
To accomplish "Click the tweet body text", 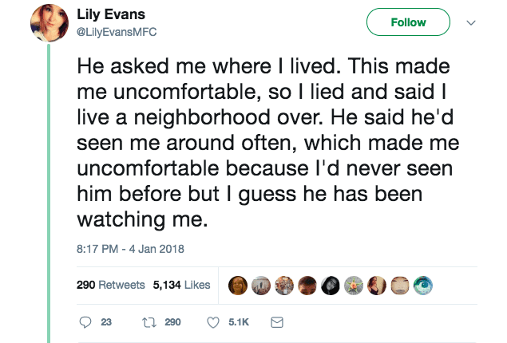I will tap(267, 143).
